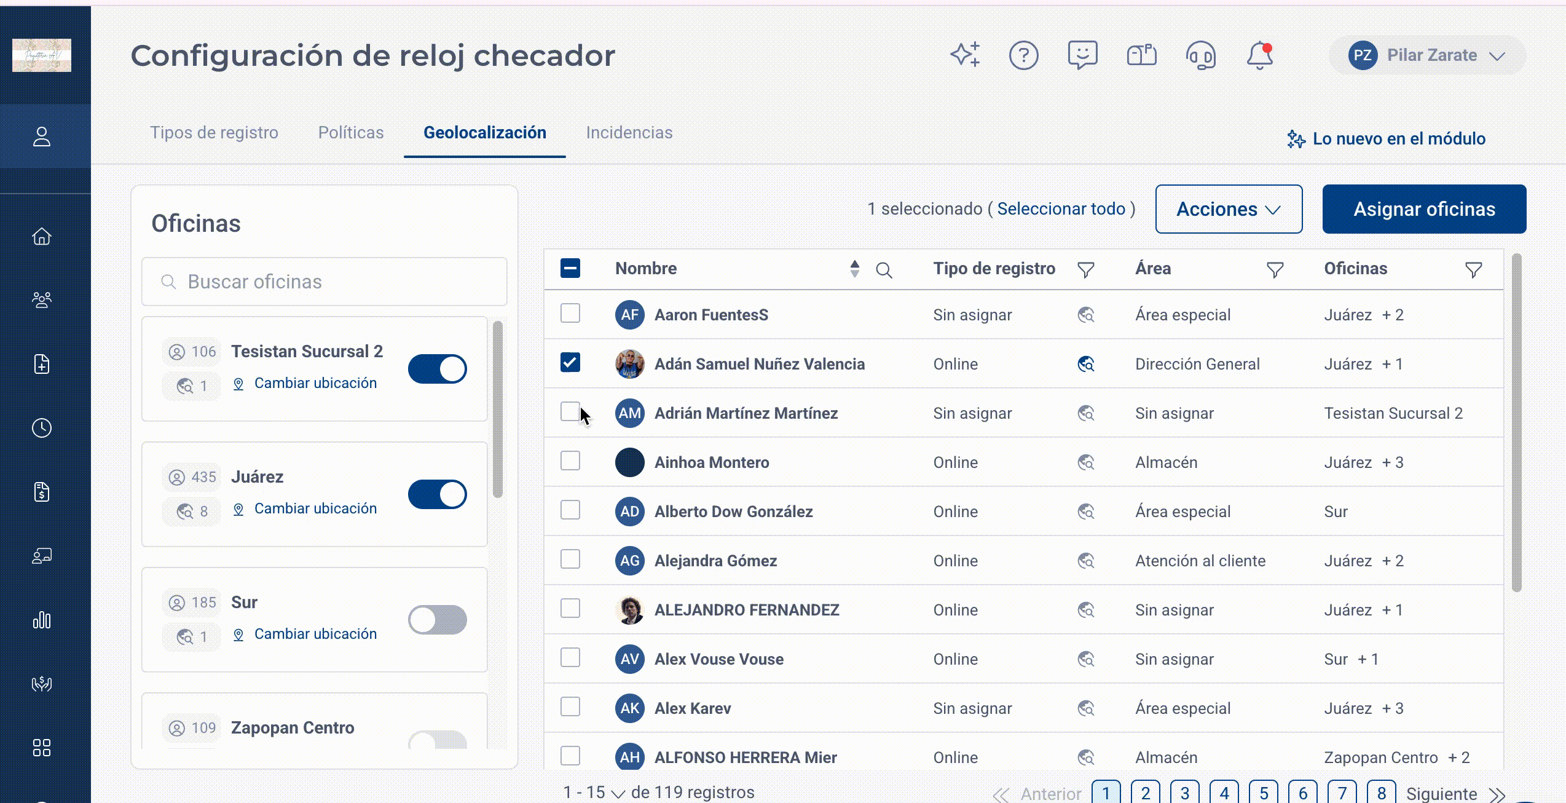
Task: Click geolocation icon in Alex Karev row
Action: pos(1086,708)
